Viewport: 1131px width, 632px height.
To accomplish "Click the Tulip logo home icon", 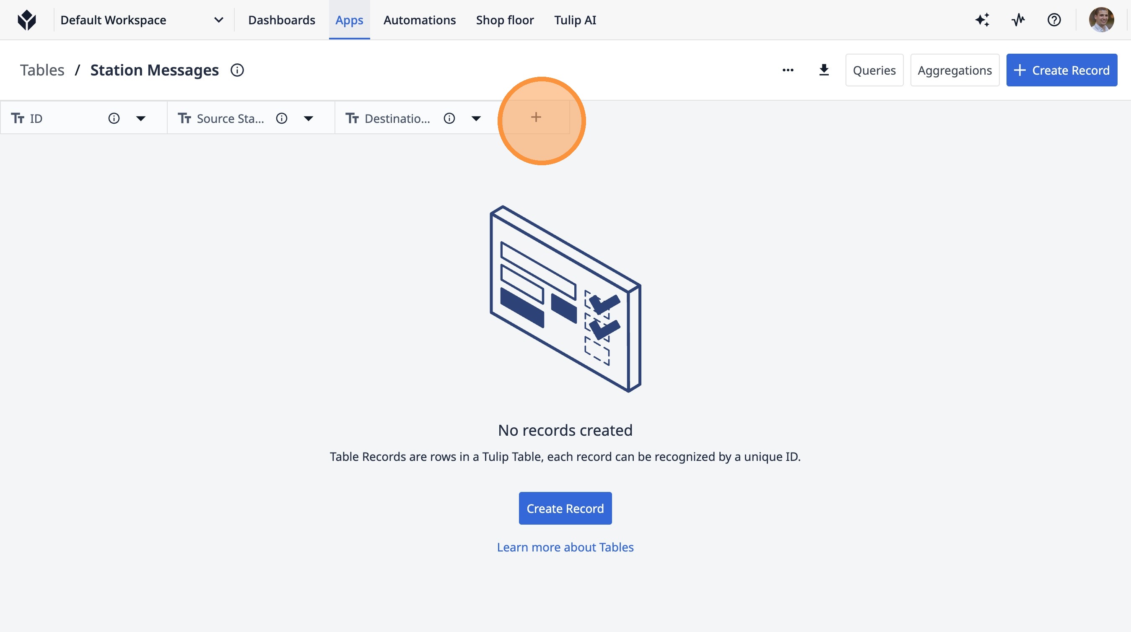I will pos(27,20).
